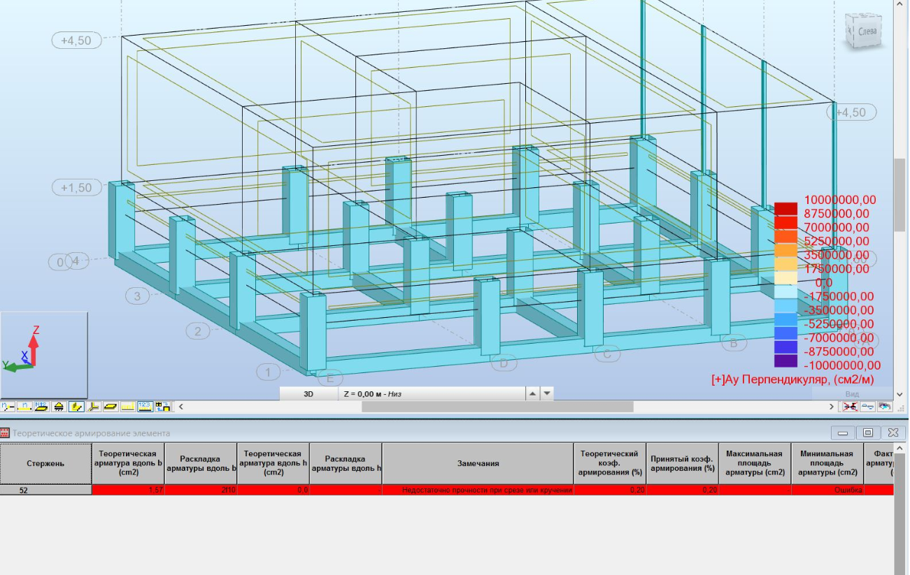The height and width of the screenshot is (575, 910).
Task: Click the bar numbers display icon
Action: [x=24, y=406]
